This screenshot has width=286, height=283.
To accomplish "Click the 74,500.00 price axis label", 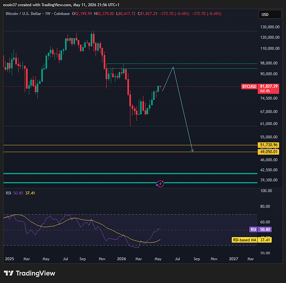I will 269,98.
